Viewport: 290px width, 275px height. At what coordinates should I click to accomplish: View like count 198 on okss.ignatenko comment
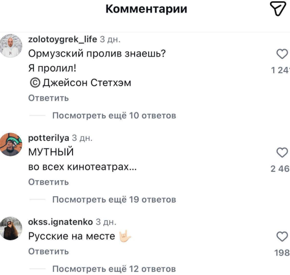[x=282, y=253]
